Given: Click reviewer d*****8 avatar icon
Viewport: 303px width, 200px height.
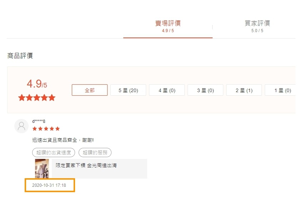Looking at the screenshot, I should tap(21, 126).
